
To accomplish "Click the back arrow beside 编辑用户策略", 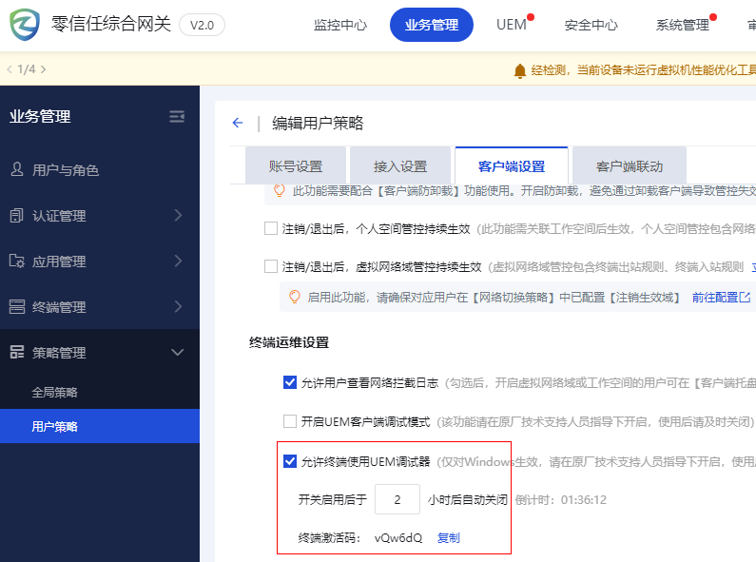I will pos(237,123).
